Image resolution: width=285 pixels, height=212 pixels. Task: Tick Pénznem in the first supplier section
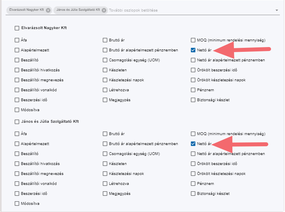[x=193, y=90]
